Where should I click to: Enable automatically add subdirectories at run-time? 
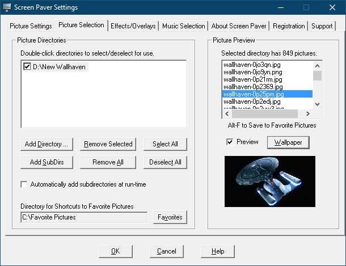point(24,184)
